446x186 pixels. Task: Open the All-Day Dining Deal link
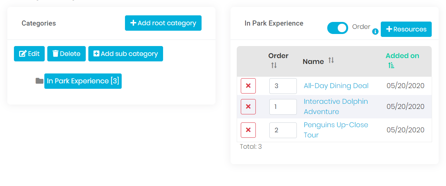tap(336, 86)
